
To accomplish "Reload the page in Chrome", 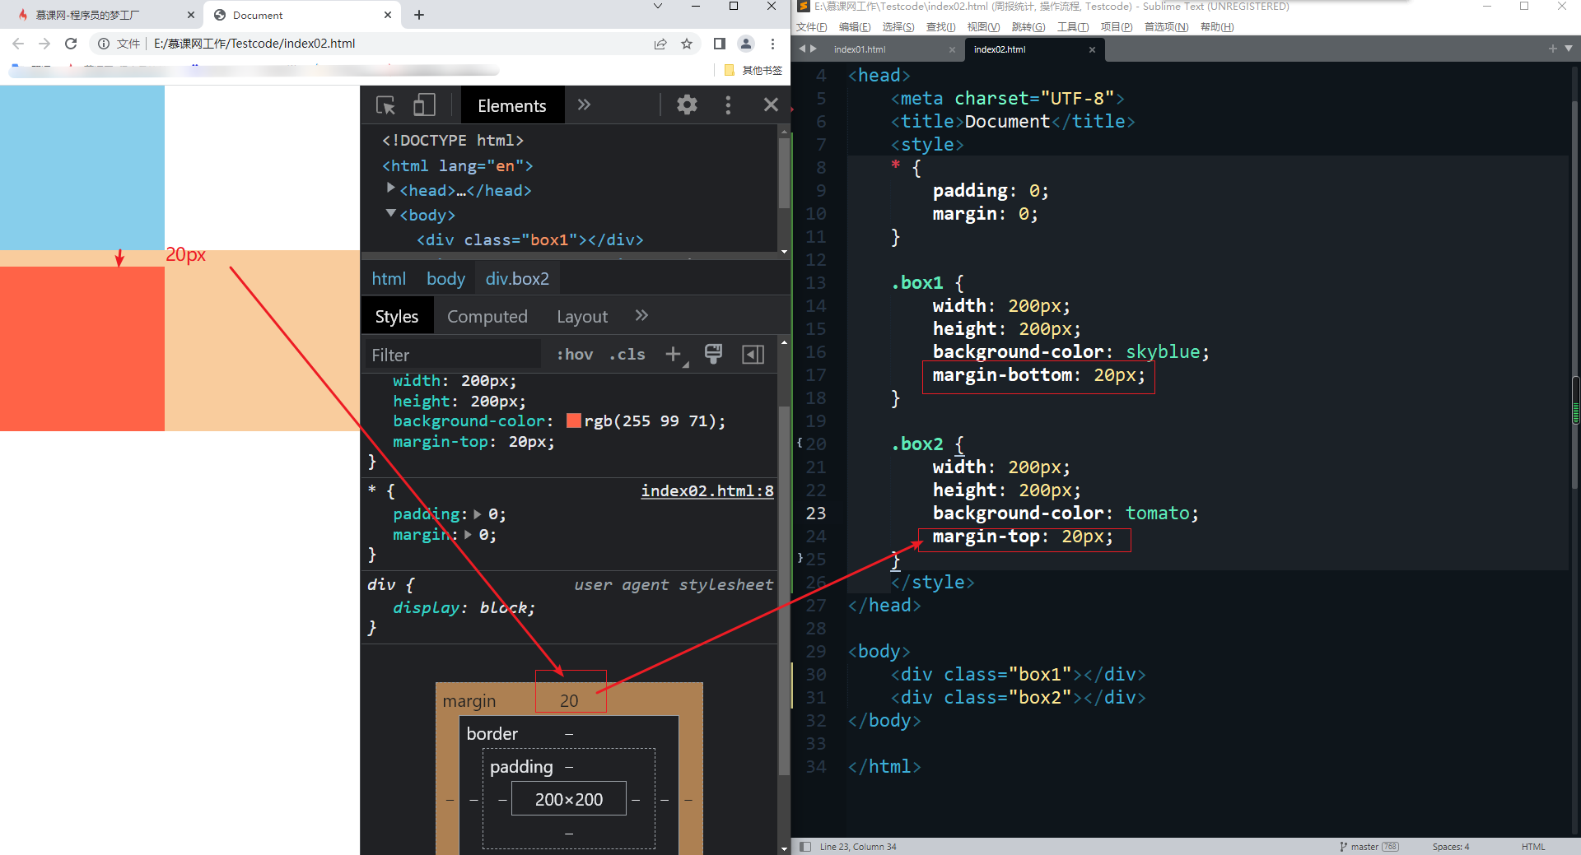I will click(x=71, y=44).
